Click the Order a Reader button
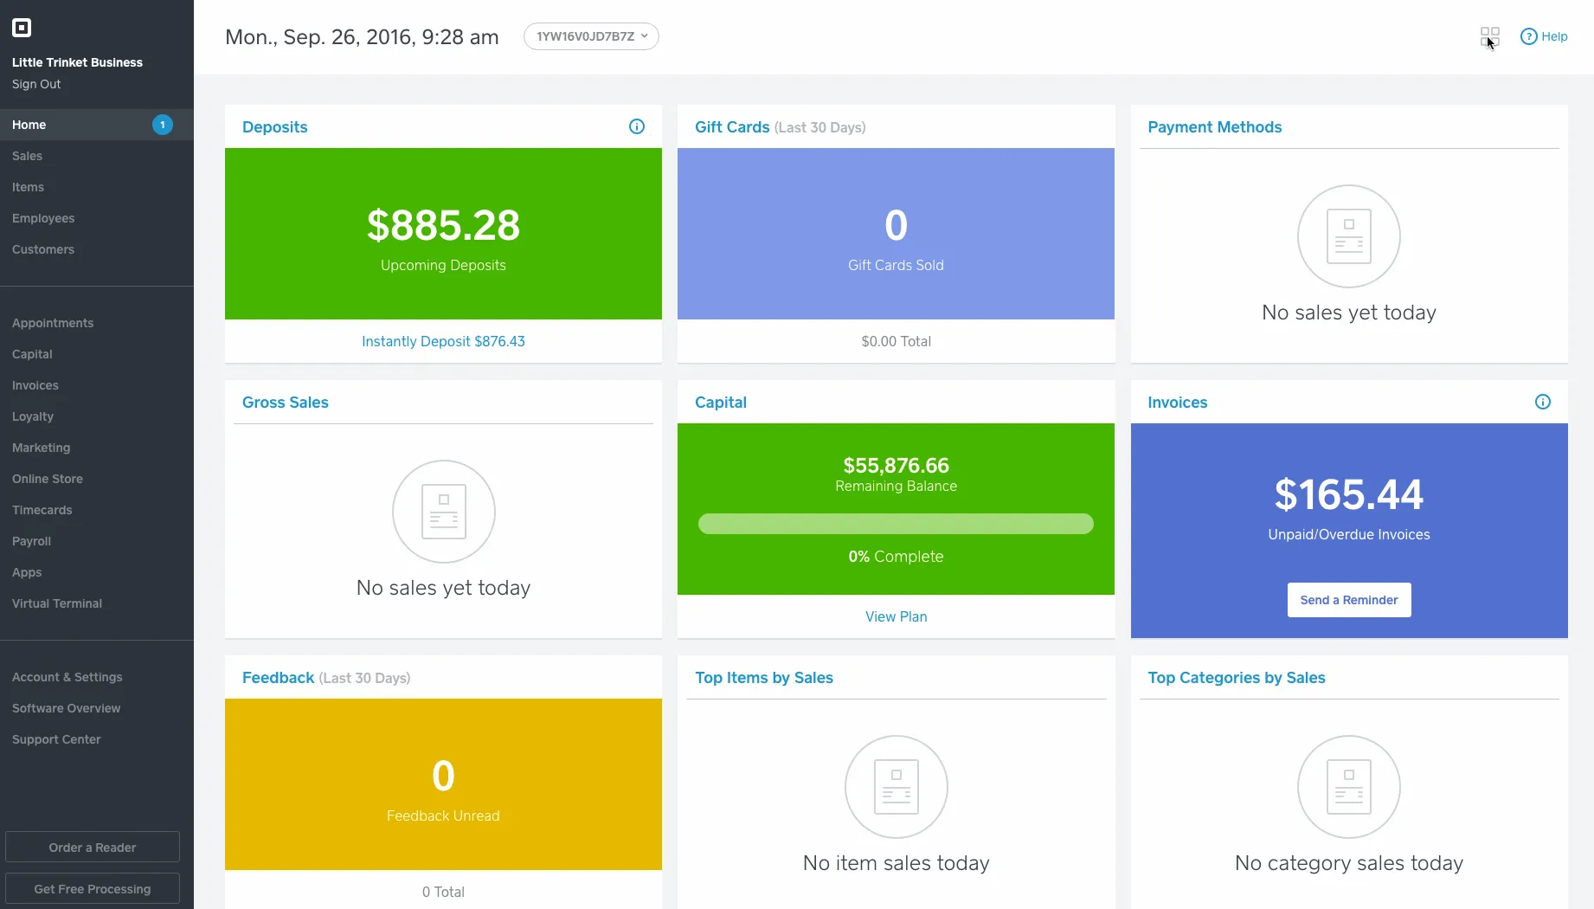This screenshot has height=909, width=1594. tap(93, 848)
